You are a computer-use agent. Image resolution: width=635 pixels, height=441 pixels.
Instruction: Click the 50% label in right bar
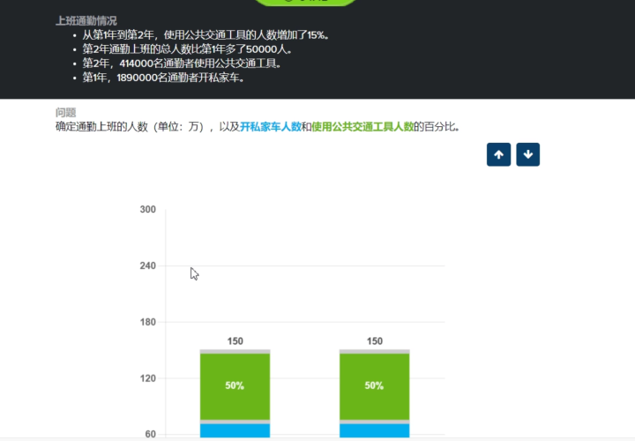click(374, 386)
